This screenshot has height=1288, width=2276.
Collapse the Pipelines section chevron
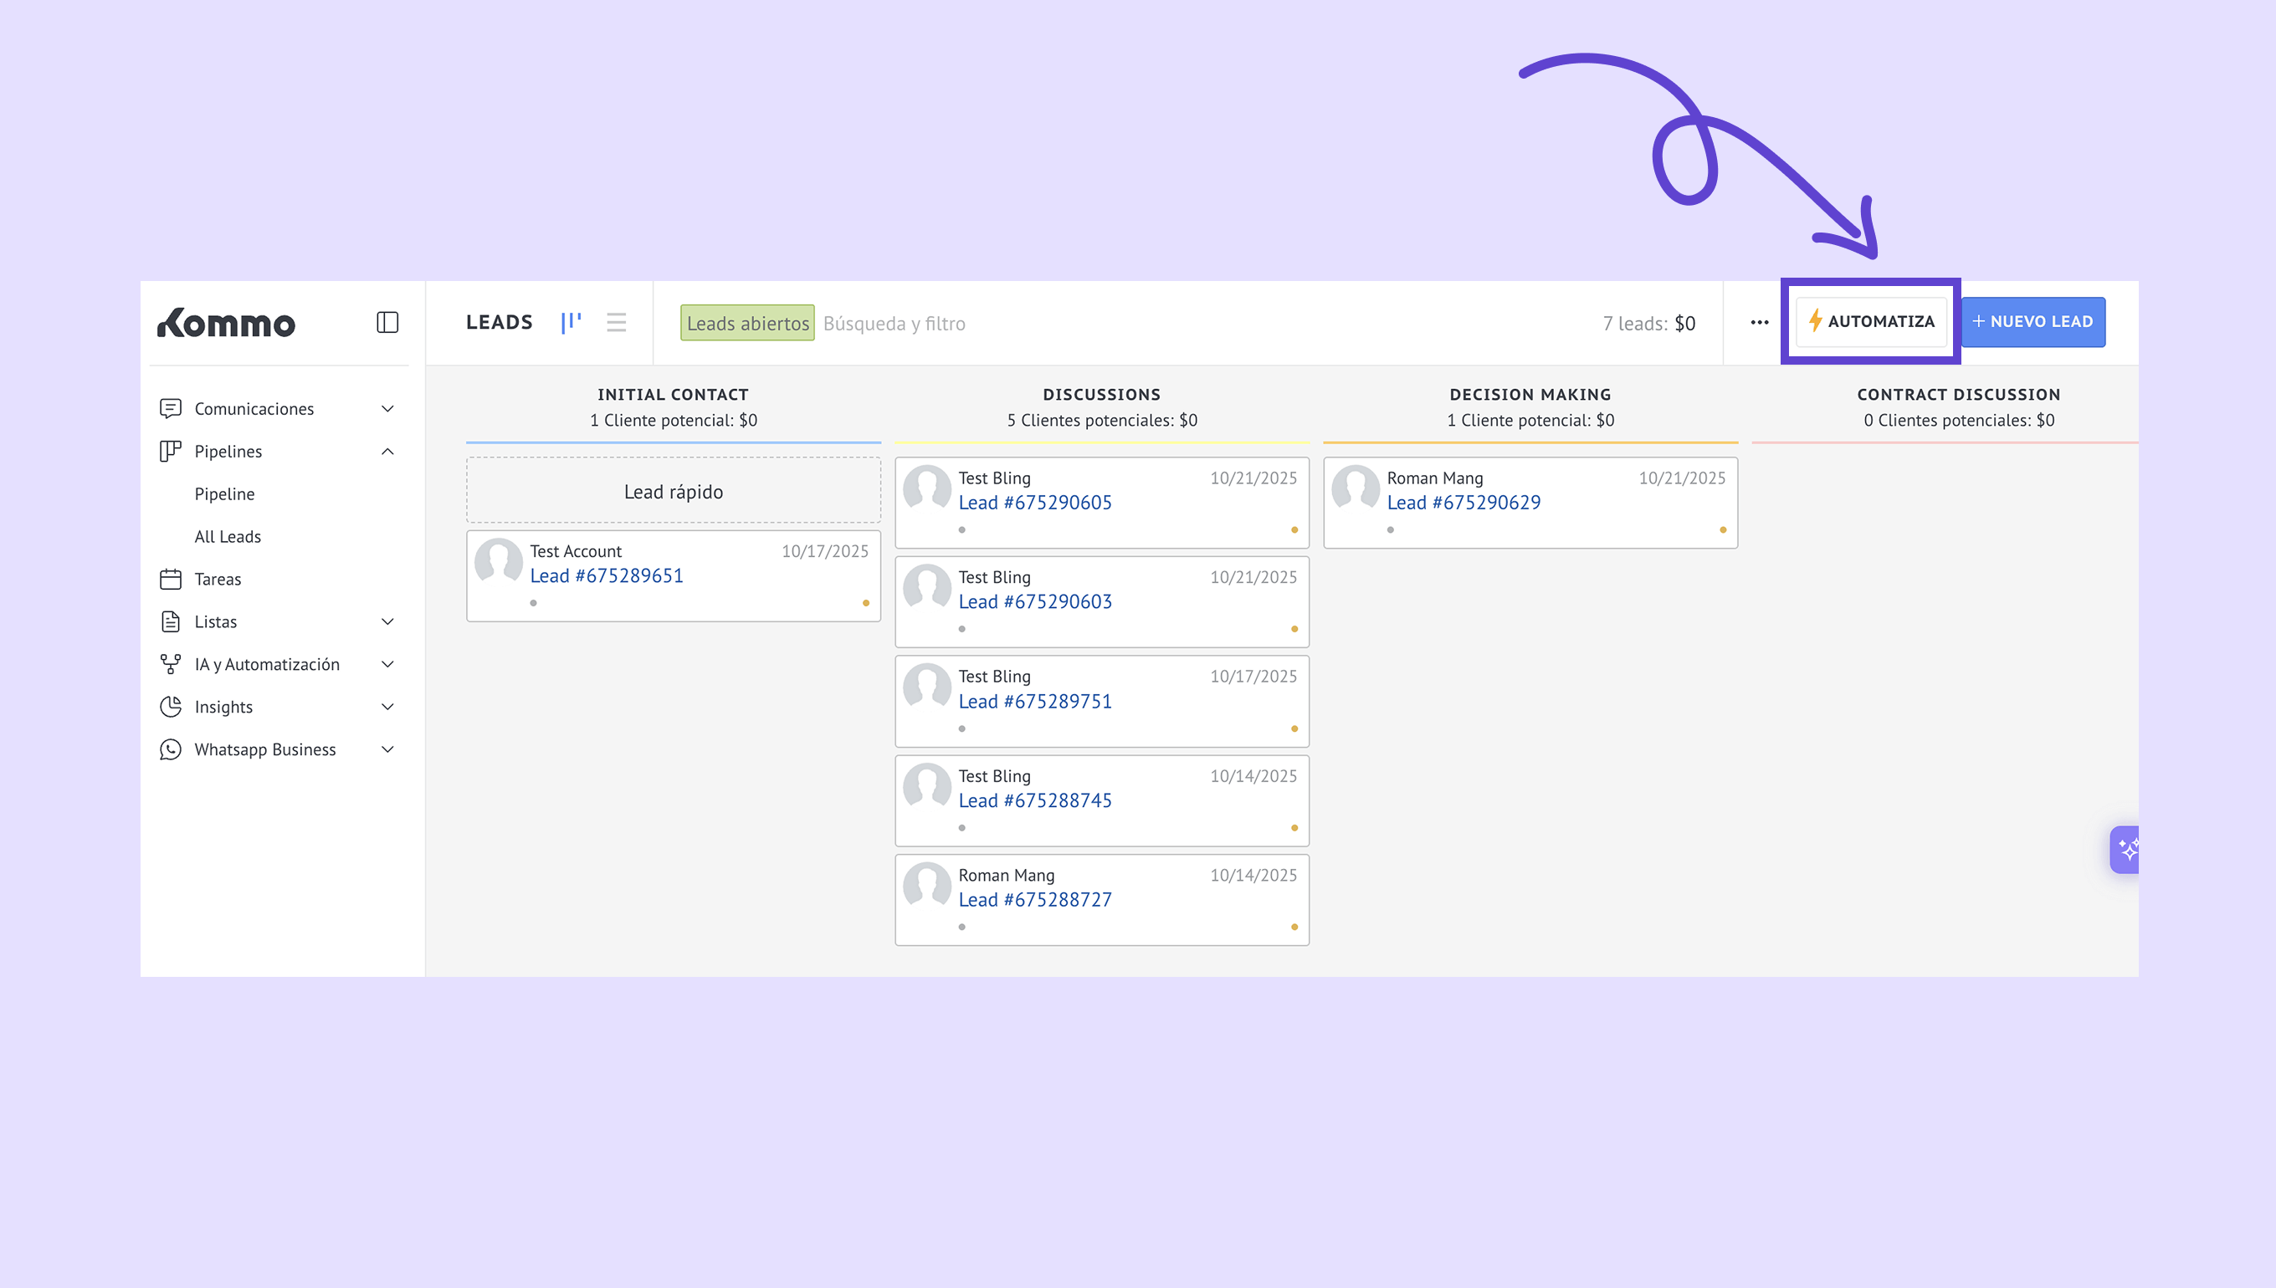point(387,451)
